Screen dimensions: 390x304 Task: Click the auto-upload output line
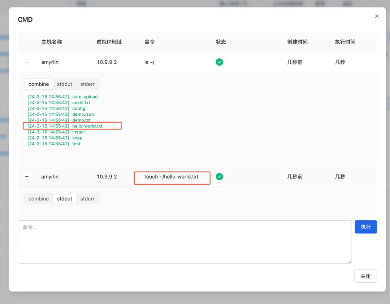(x=62, y=97)
